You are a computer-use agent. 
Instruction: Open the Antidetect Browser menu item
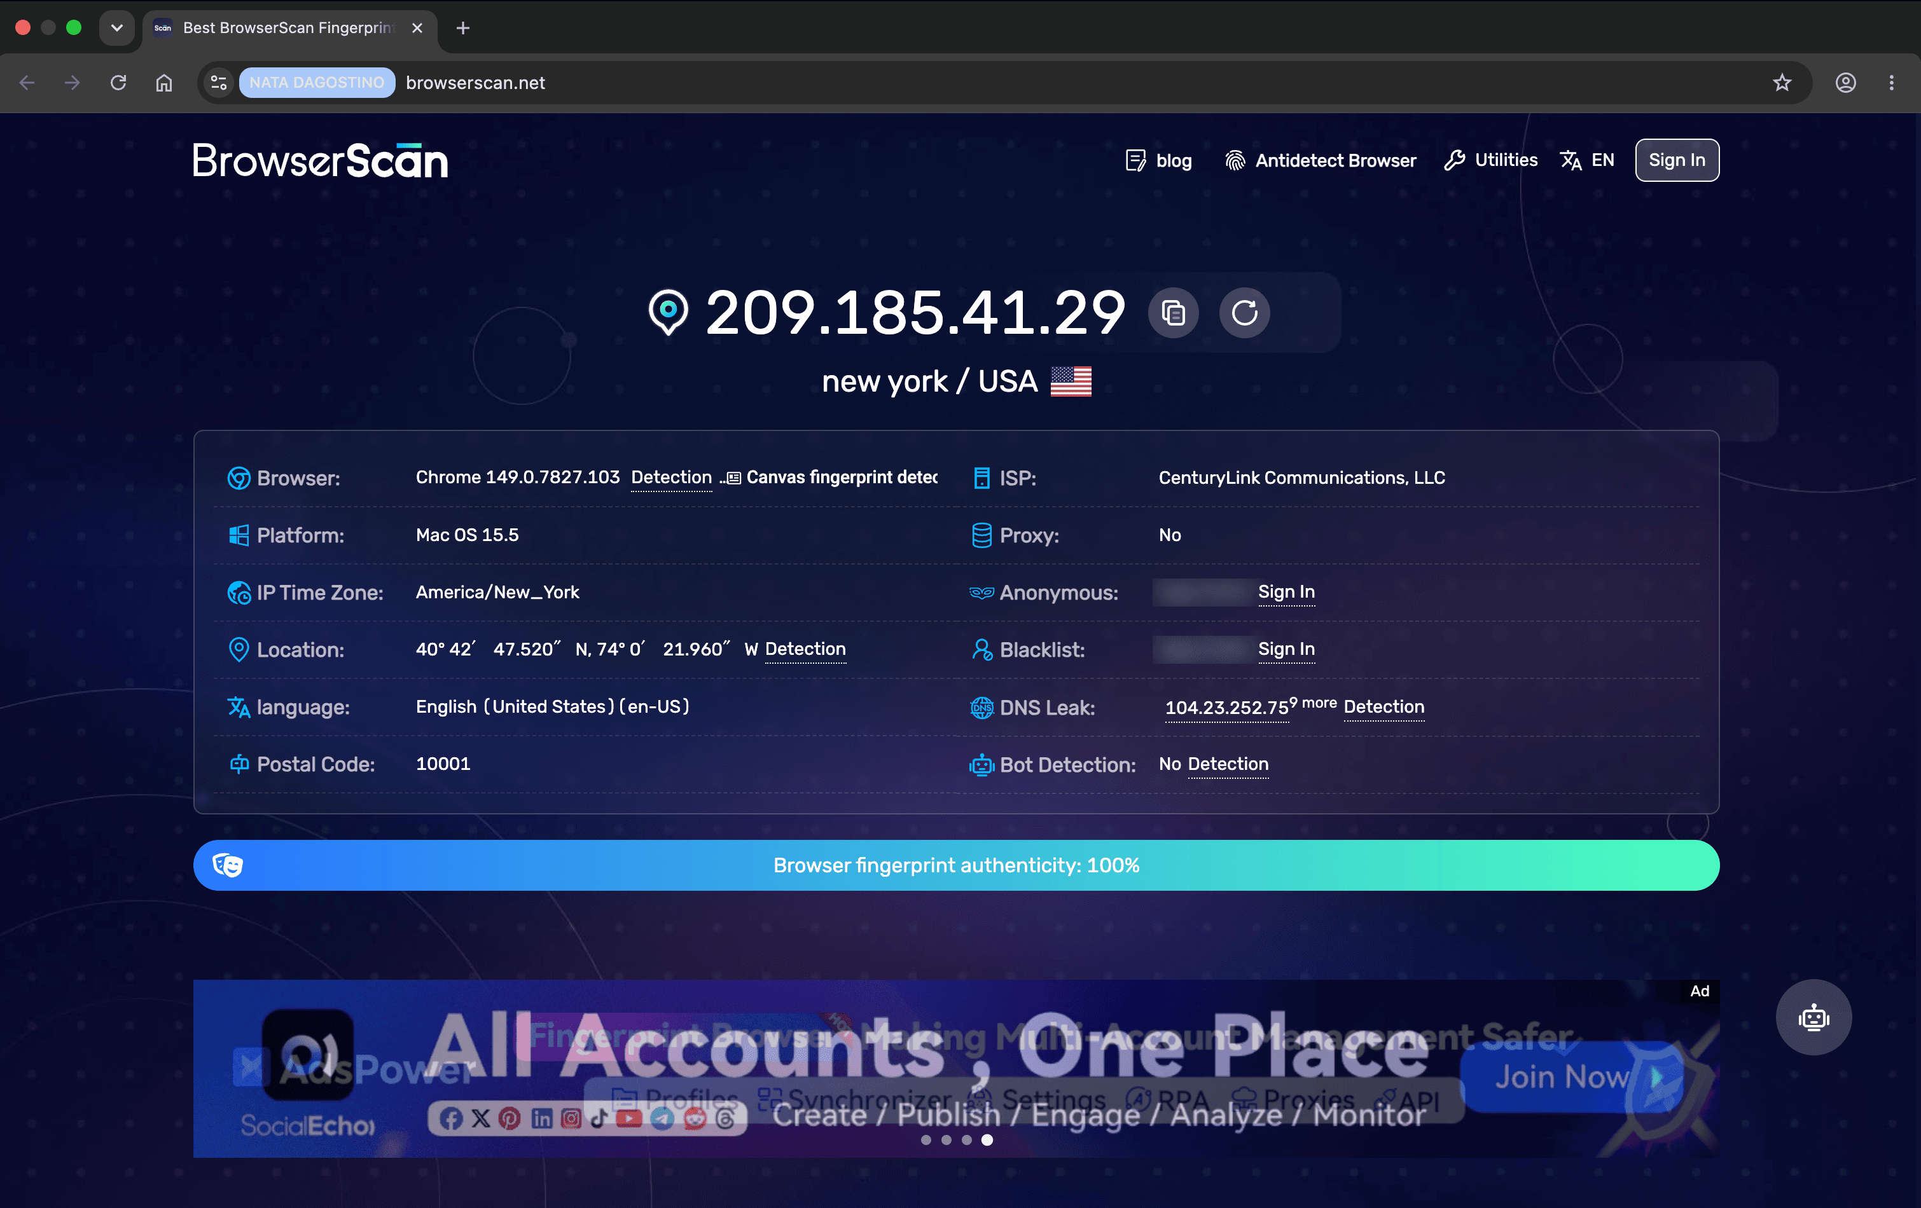(x=1321, y=160)
